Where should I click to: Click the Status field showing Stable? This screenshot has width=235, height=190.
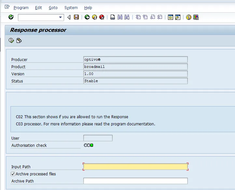pos(135,81)
